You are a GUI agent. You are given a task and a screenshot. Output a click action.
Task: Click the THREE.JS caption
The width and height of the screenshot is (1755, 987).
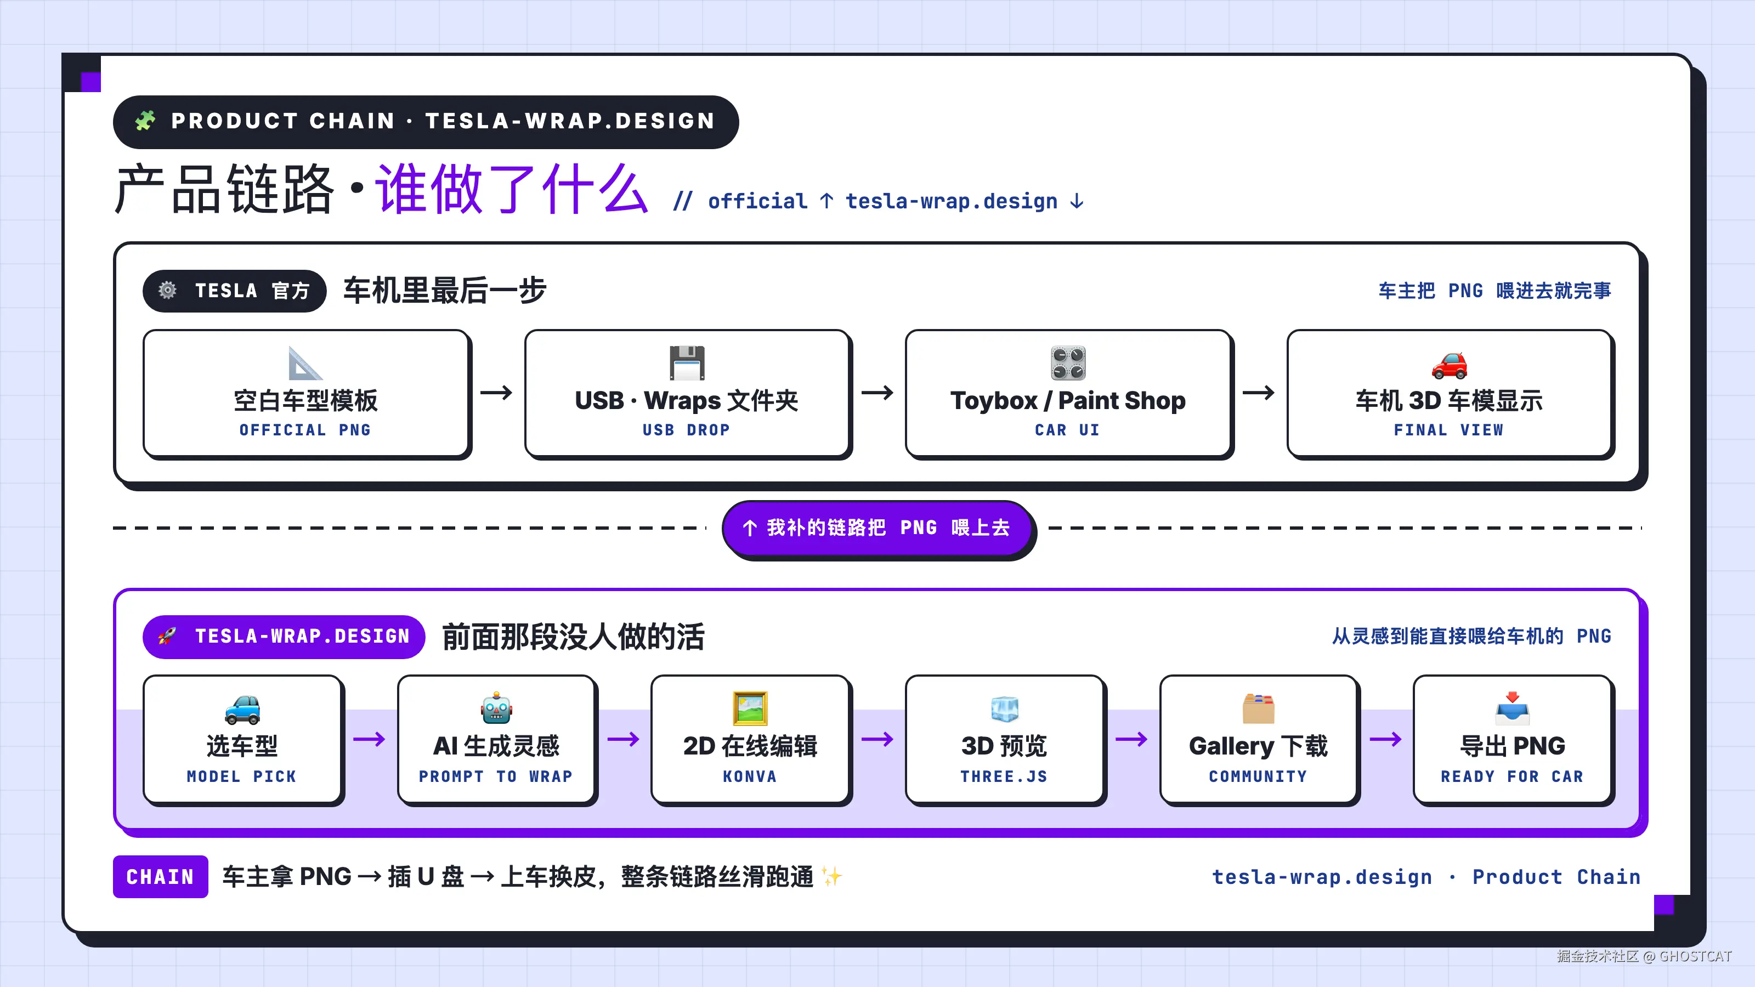[1004, 776]
